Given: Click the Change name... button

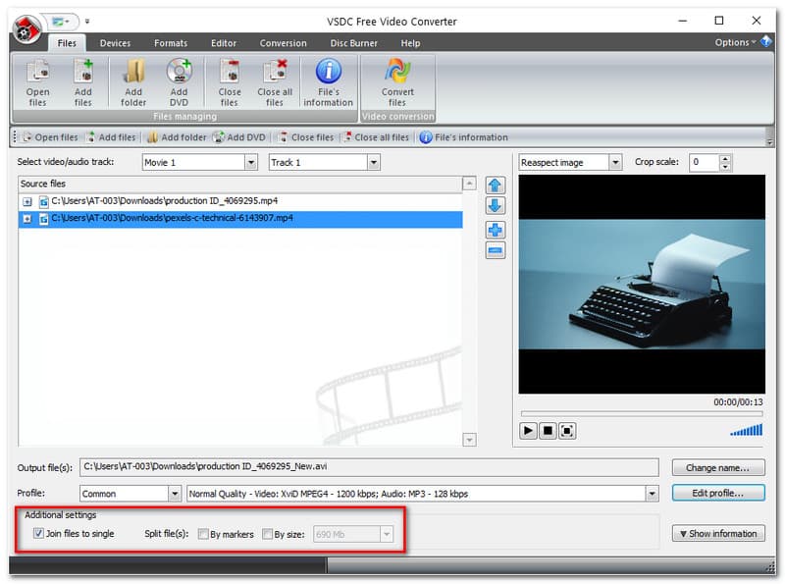Looking at the screenshot, I should pyautogui.click(x=718, y=468).
